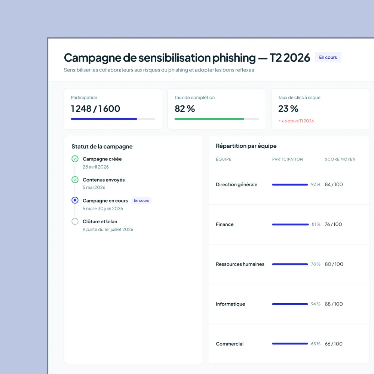Viewport: 374px width, 374px height.
Task: Click the 66 / 100 score value
Action: coord(334,344)
